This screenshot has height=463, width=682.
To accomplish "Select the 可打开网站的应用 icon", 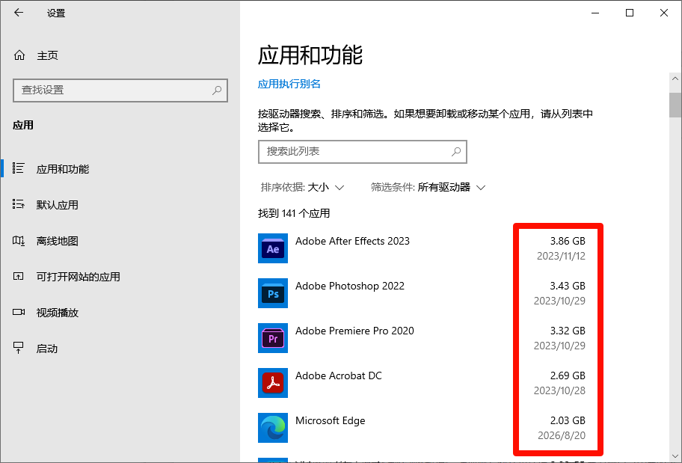I will click(18, 276).
